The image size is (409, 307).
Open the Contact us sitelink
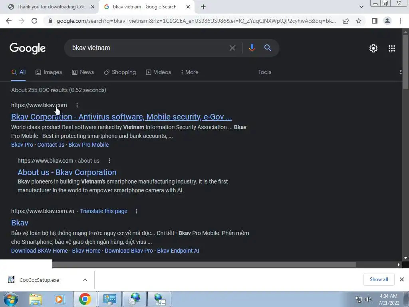(x=51, y=145)
